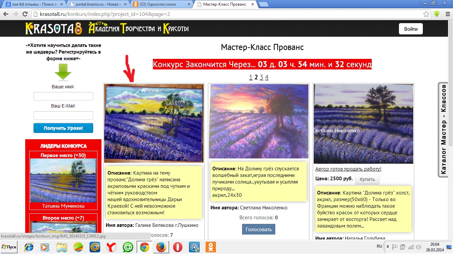
Task: Open the blue @ mail taskbar icon
Action: point(95,247)
